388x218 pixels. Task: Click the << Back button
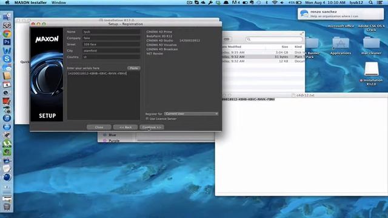125,127
